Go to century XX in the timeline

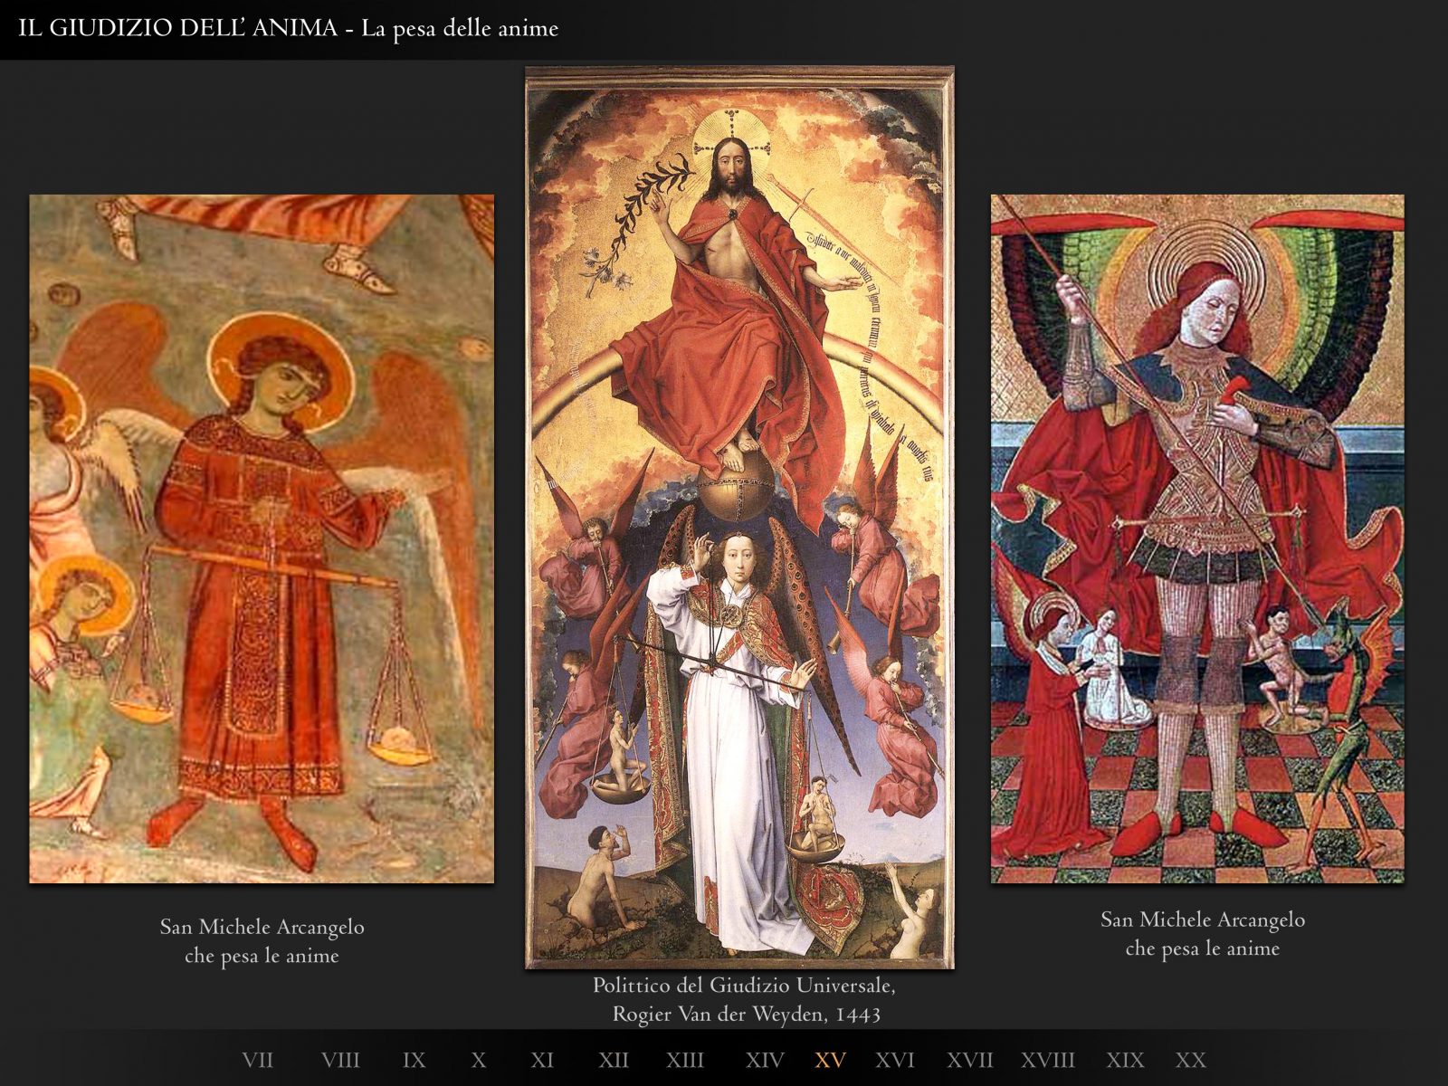click(1191, 1060)
